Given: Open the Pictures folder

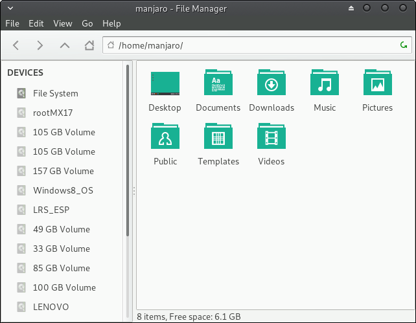Looking at the screenshot, I should point(377,84).
